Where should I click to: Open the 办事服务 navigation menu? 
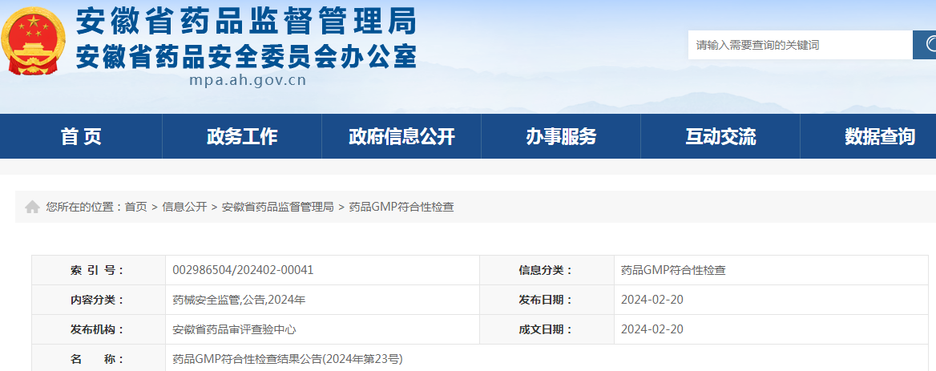(x=561, y=136)
